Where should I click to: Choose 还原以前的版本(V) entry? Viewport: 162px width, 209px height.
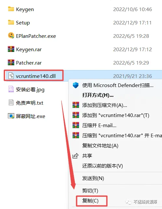102,166
